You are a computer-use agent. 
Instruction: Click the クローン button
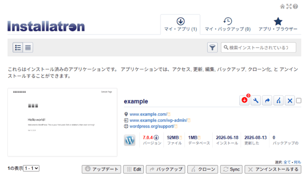tap(203, 169)
